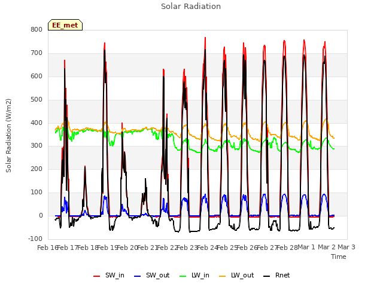Click the 700 y-axis tick label
Screen dimensions: 383x287
click(x=37, y=53)
